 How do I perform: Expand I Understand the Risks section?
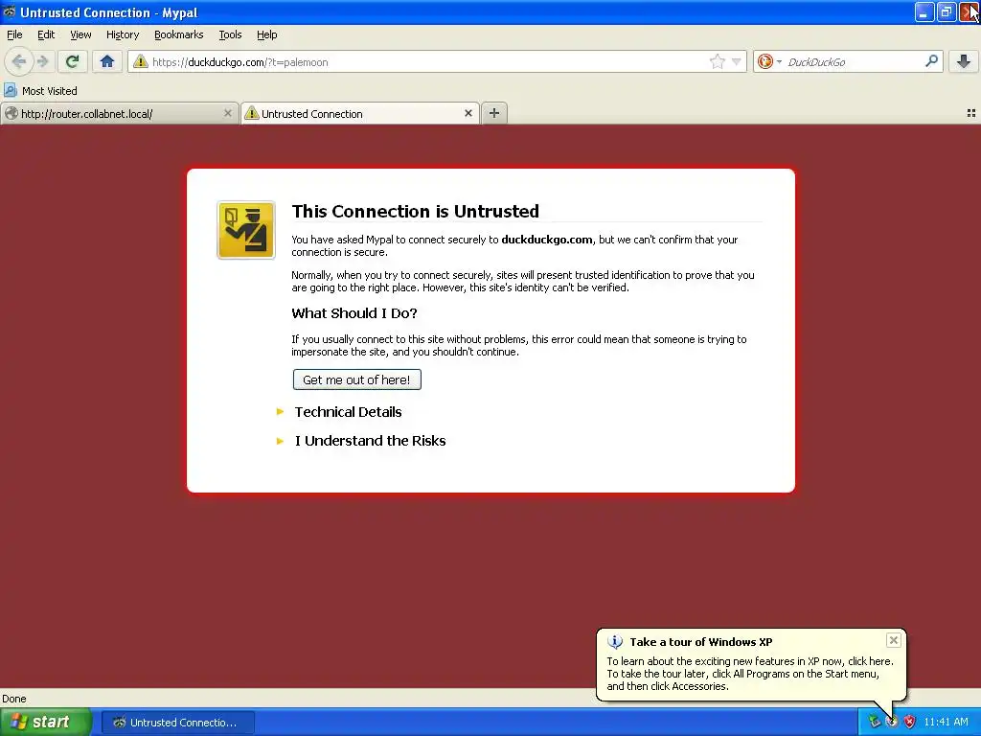pyautogui.click(x=370, y=441)
